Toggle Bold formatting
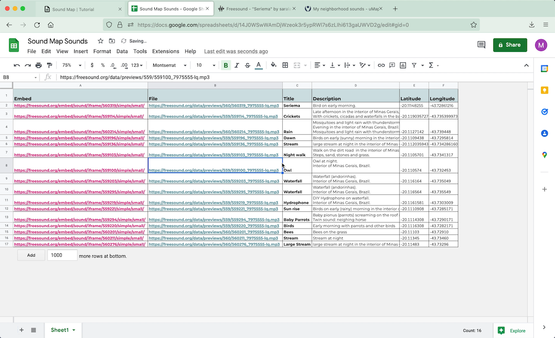Viewport: 555px width, 338px height. 225,65
